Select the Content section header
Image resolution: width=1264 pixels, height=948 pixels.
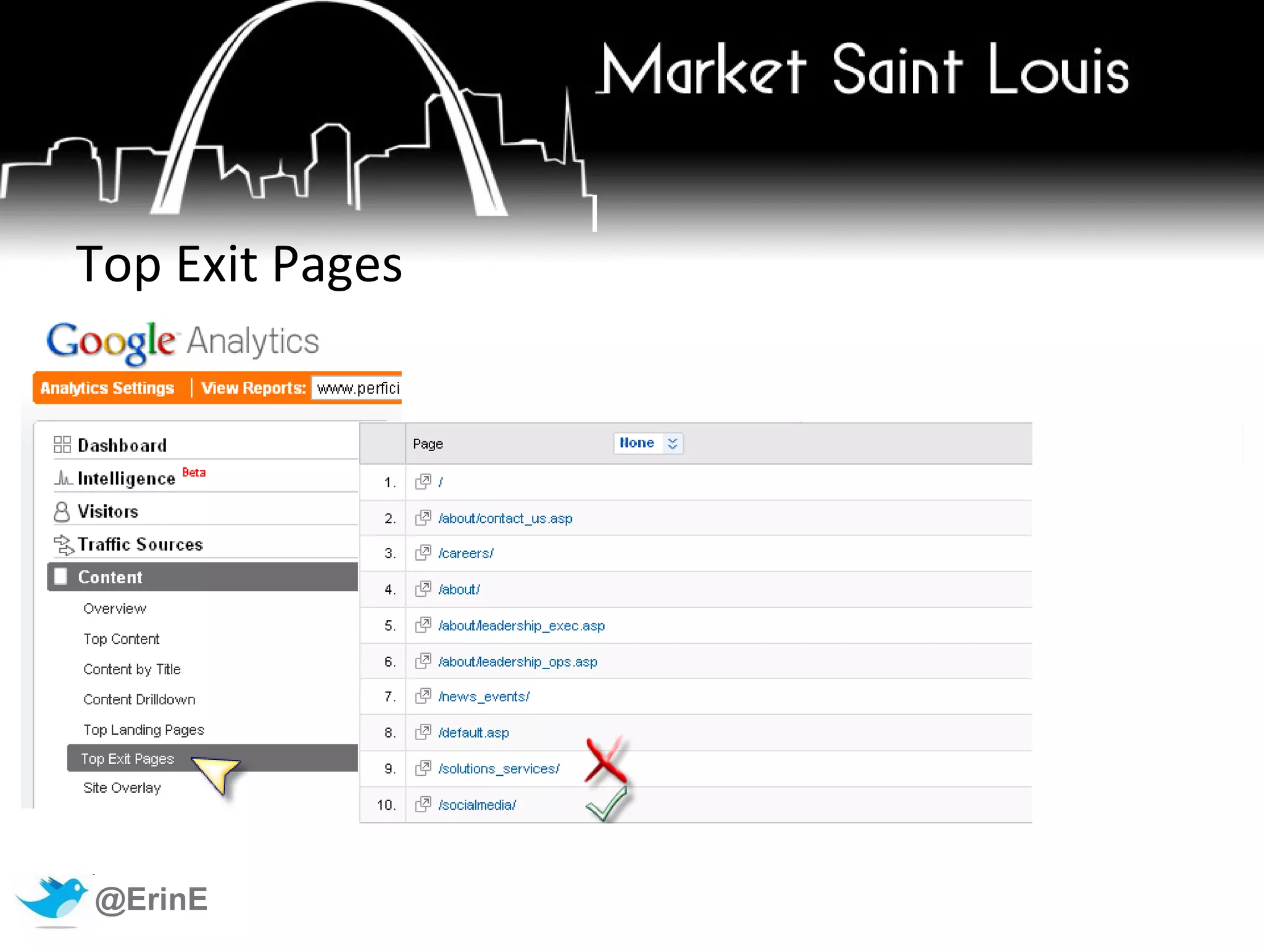pyautogui.click(x=202, y=576)
